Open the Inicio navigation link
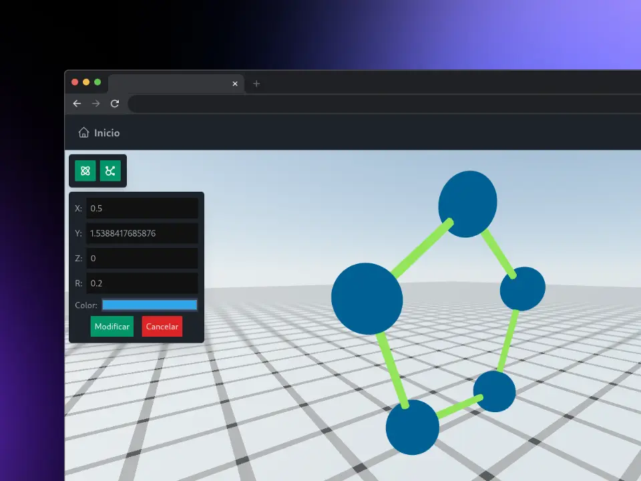The height and width of the screenshot is (481, 641). 107,133
